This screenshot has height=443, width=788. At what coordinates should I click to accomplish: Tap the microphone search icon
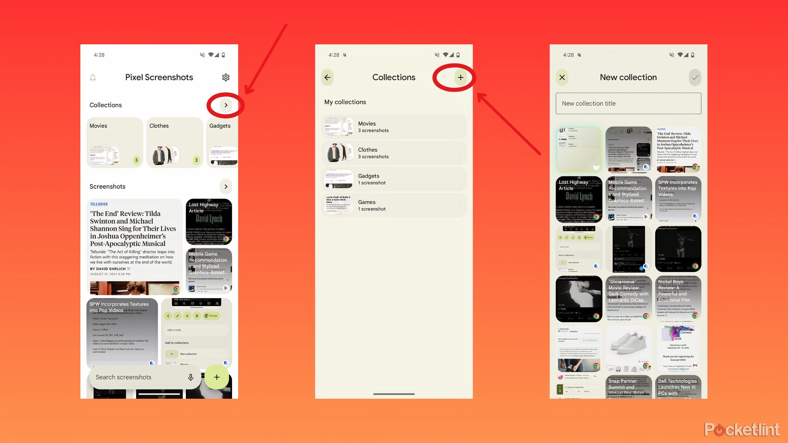(x=191, y=377)
